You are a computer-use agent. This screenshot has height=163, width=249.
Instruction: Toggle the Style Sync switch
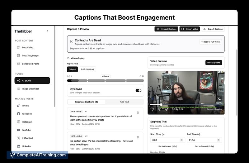[139, 90]
